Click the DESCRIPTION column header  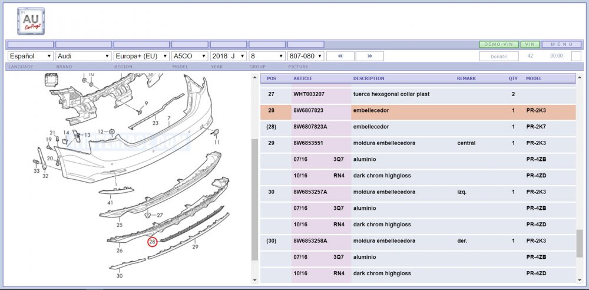tap(369, 78)
